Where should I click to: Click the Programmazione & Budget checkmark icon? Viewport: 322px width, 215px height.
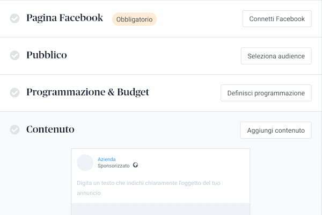coord(15,92)
